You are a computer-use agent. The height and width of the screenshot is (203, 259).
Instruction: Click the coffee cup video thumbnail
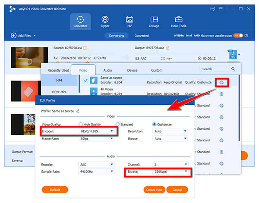pyautogui.click(x=29, y=57)
